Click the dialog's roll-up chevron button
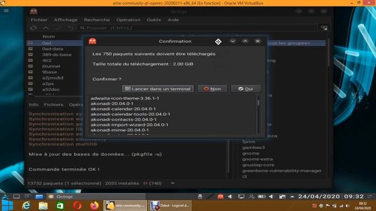This screenshot has height=211, width=376. 245,41
